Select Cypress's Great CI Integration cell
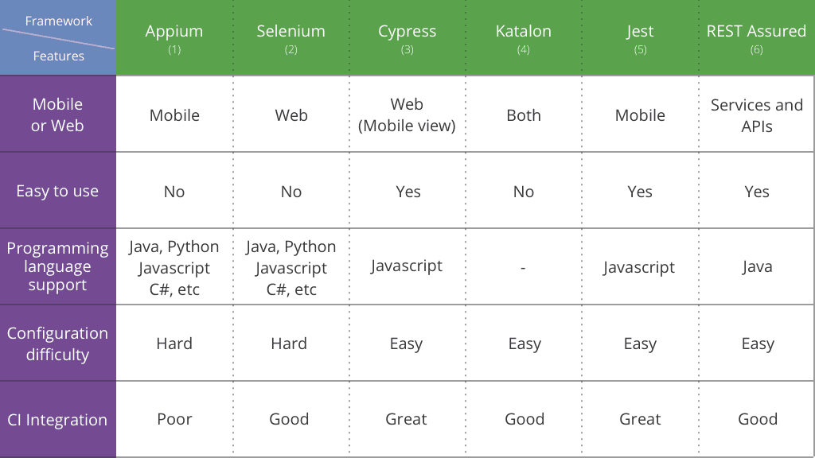815x458 pixels. [406, 419]
